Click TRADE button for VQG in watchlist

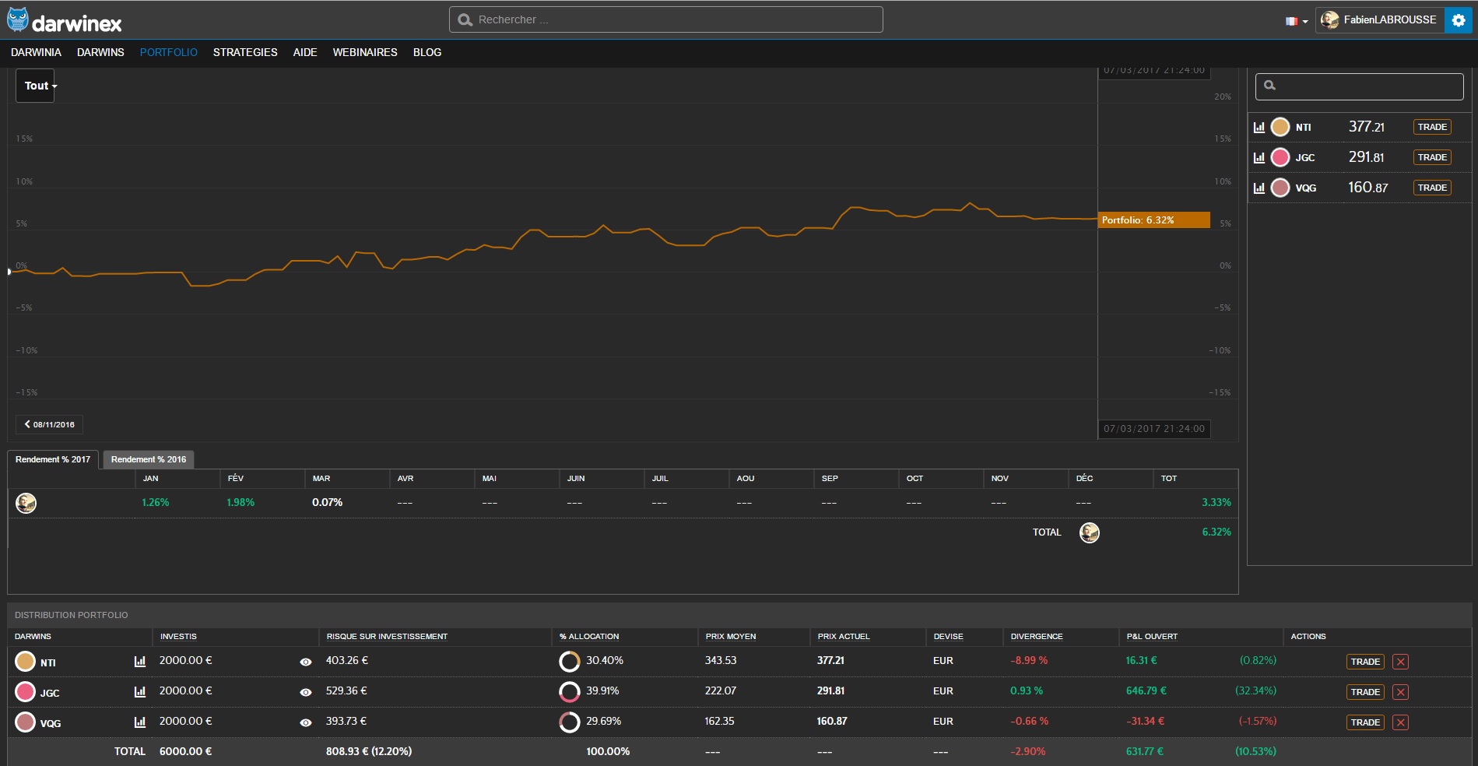pos(1431,188)
